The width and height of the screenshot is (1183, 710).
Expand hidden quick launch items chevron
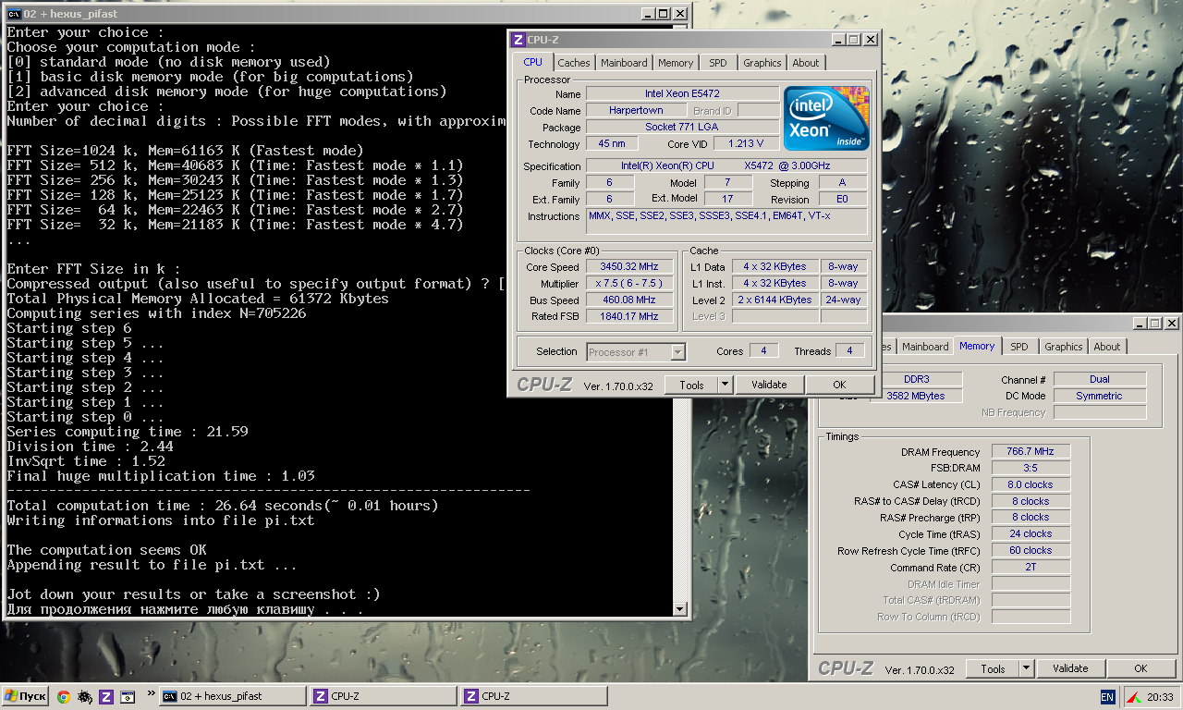(151, 692)
